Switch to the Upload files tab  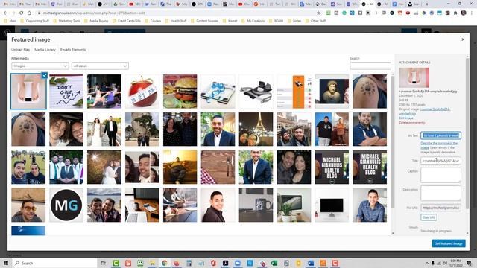[x=20, y=50]
